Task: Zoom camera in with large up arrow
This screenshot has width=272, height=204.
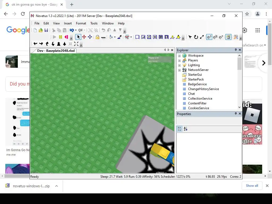Action: pyautogui.click(x=59, y=44)
